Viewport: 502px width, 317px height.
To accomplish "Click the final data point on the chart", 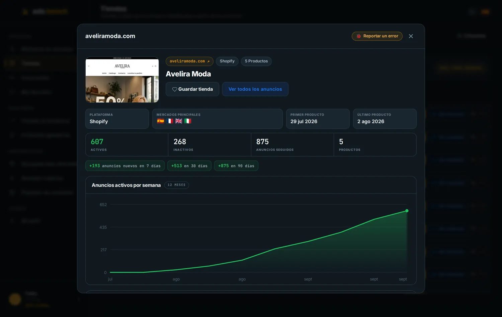I will (x=407, y=211).
